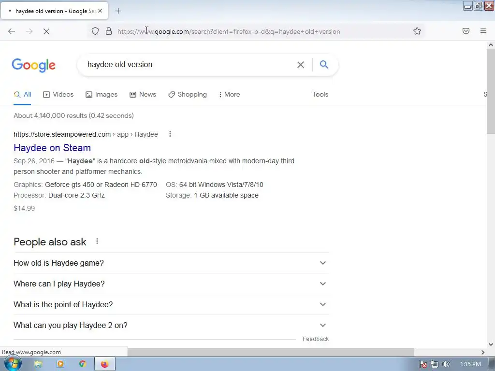Click the vertical scrollbar thumb
The width and height of the screenshot is (495, 371).
491,91
